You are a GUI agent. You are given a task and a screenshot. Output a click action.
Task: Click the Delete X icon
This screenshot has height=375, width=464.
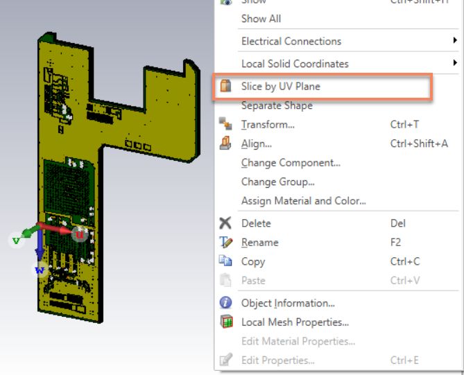click(225, 223)
